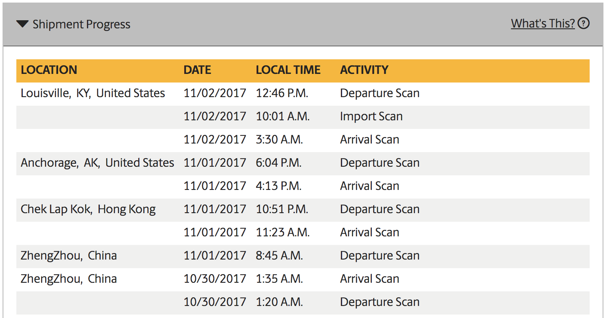Select the LOCATION column header
Screen dimensions: 606x318
click(49, 70)
